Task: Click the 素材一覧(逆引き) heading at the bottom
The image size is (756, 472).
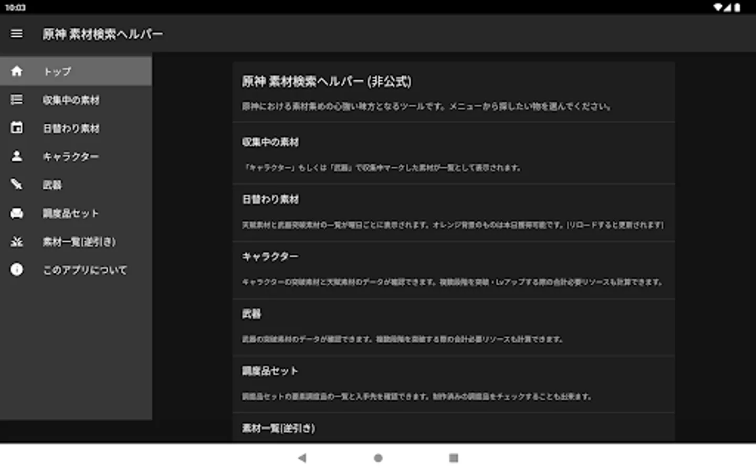Action: click(x=278, y=428)
